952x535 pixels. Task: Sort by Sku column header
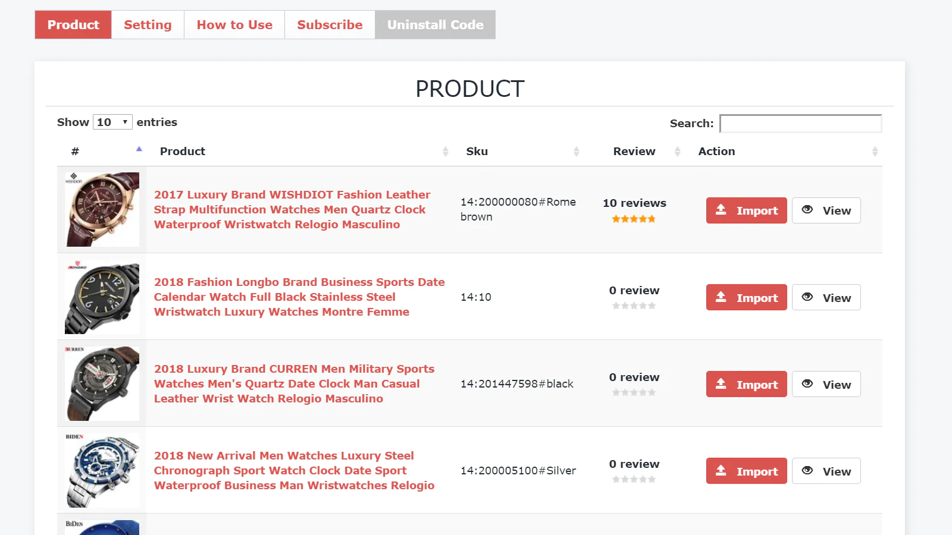[x=518, y=151]
